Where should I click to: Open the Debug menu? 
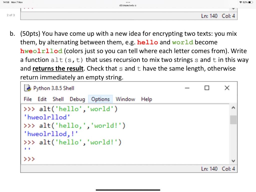click(x=77, y=99)
